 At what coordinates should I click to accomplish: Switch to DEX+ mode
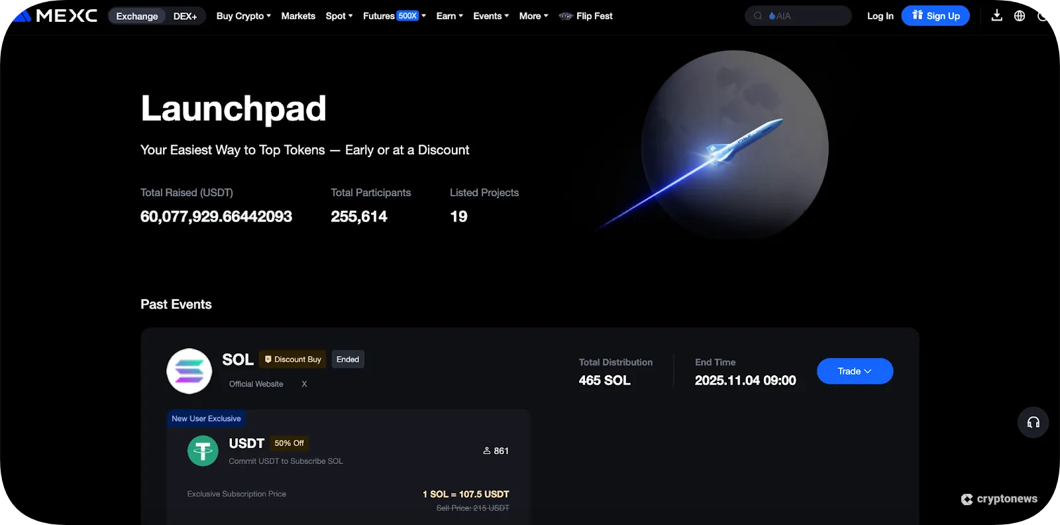tap(185, 16)
